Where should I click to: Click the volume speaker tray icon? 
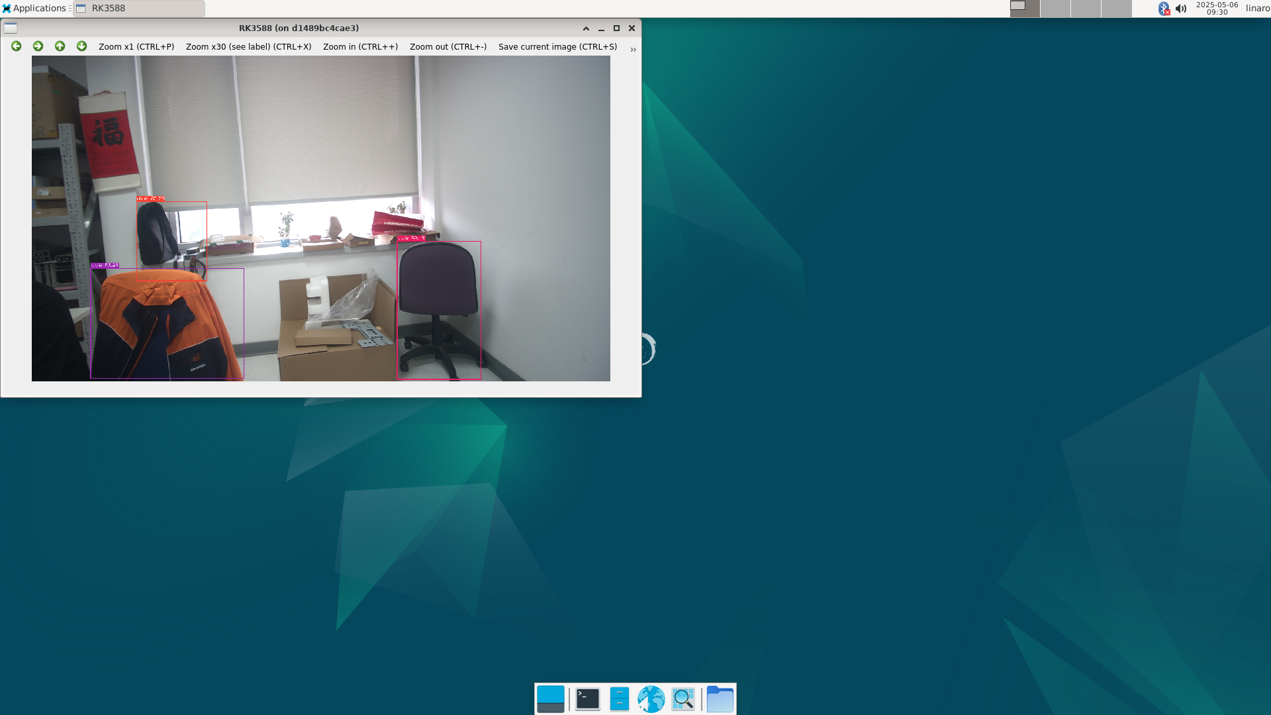click(x=1181, y=9)
